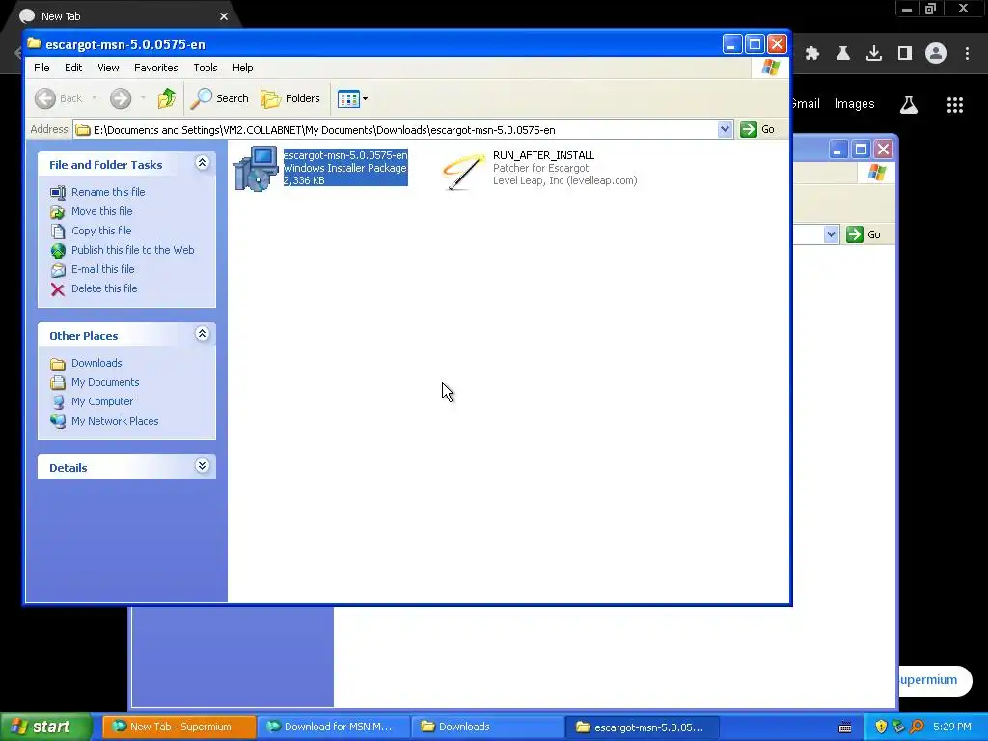Screen dimensions: 988x741
Task: Click the on-screen keyboard tray icon
Action: tap(845, 727)
